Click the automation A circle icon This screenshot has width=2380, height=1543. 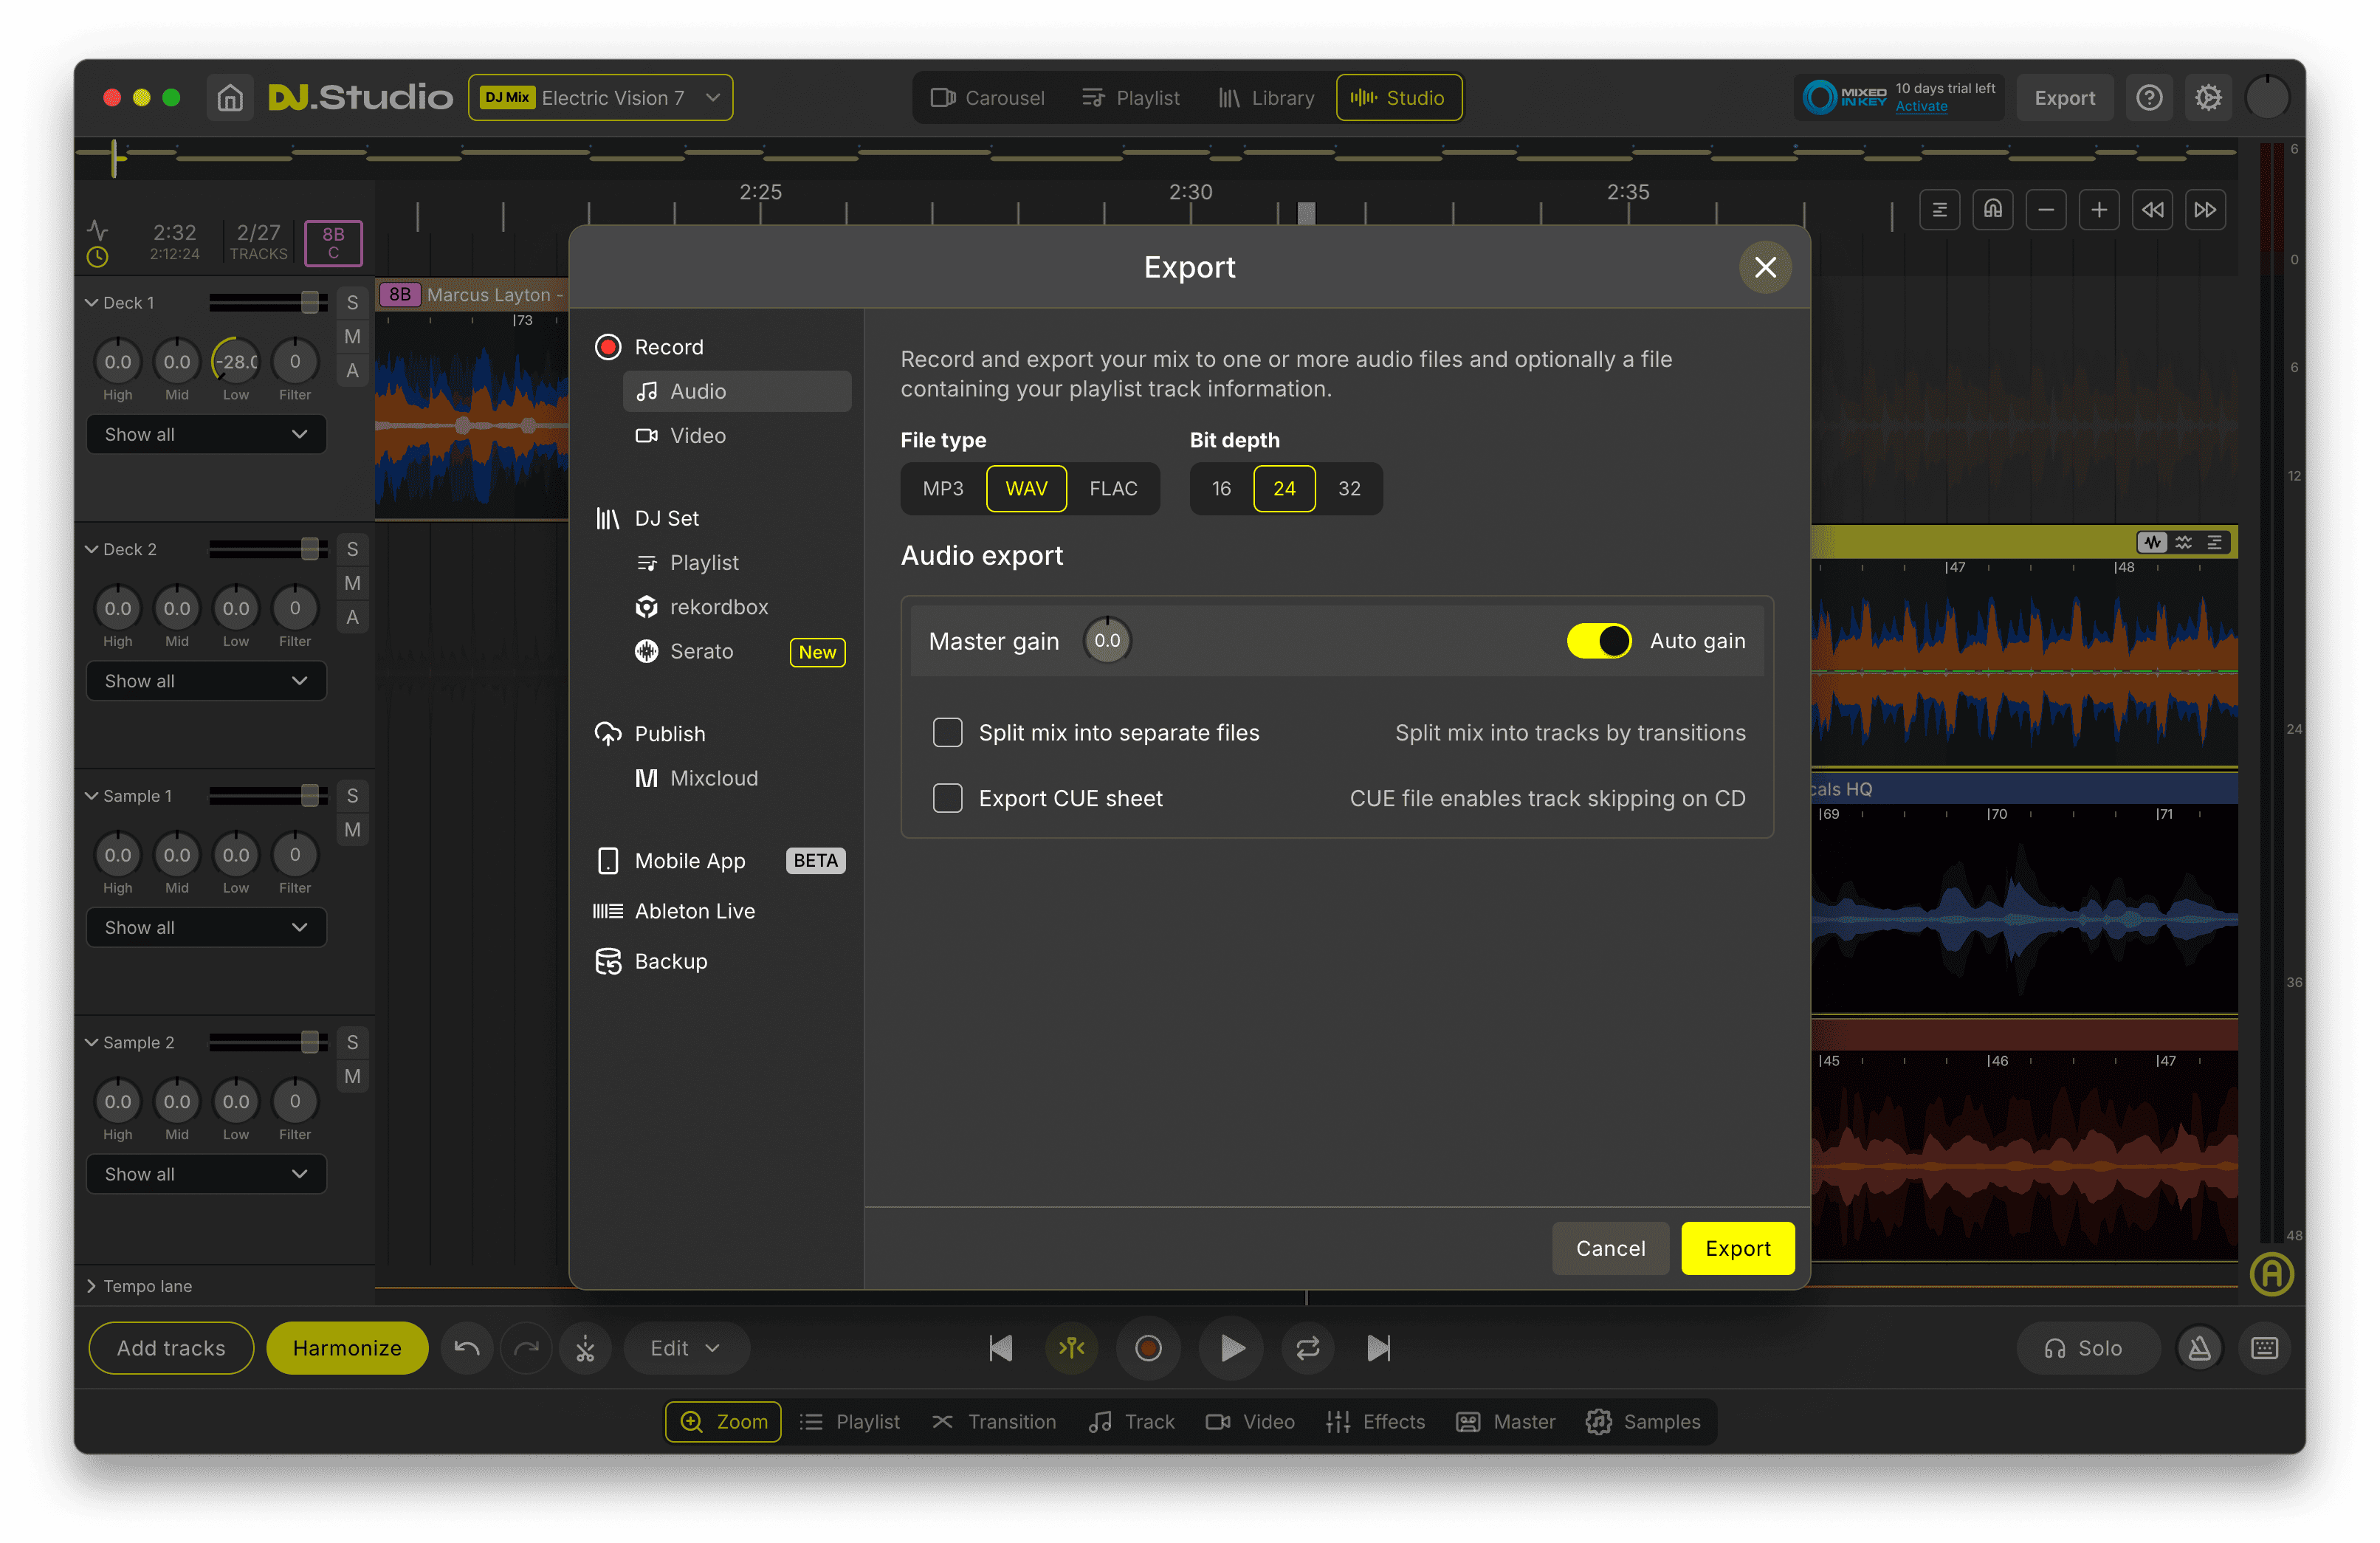coord(2272,1274)
